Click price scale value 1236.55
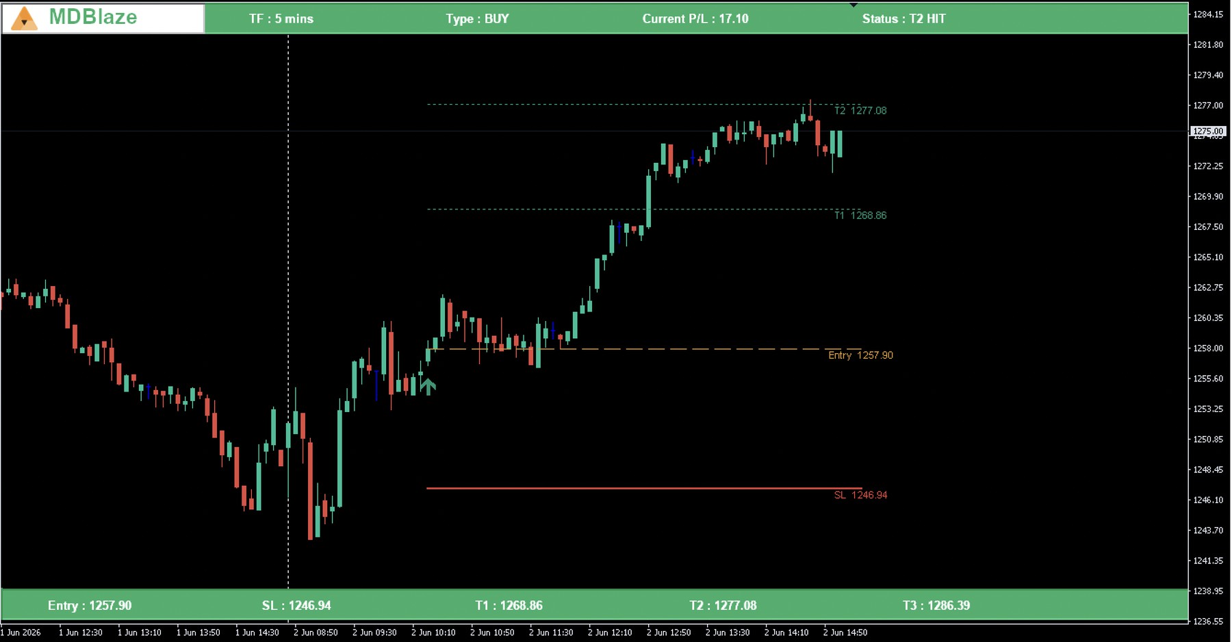Screen dimensions: 1232x642 point(1208,621)
